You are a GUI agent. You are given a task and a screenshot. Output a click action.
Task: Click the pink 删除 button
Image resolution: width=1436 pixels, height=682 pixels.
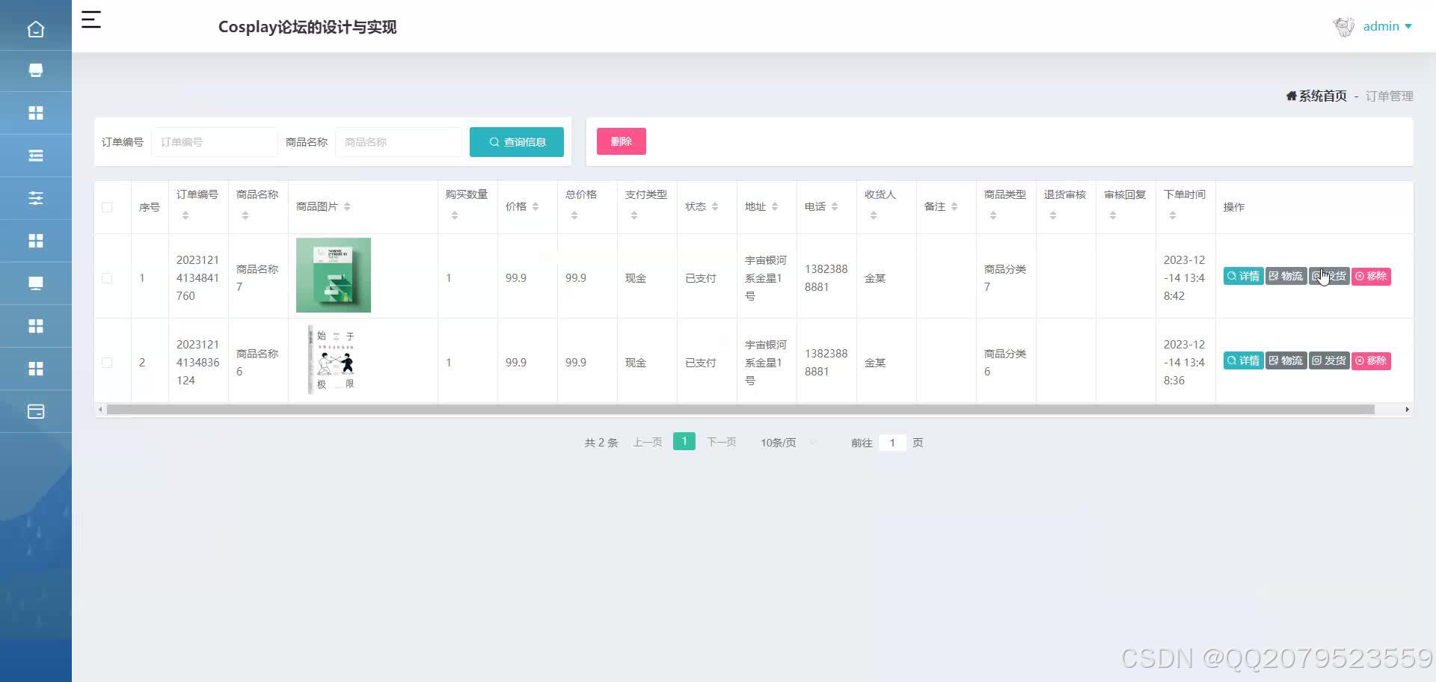622,141
